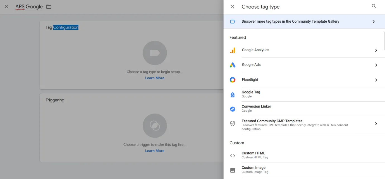This screenshot has width=385, height=179.
Task: Click the Conversion Linker icon
Action: point(233,109)
